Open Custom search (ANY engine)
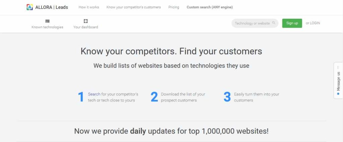343x142 pixels. click(210, 7)
